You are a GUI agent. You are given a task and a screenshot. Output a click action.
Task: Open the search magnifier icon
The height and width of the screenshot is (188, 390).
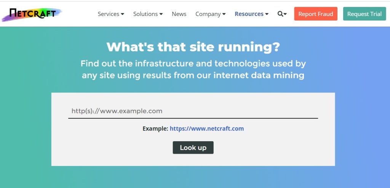[282, 14]
